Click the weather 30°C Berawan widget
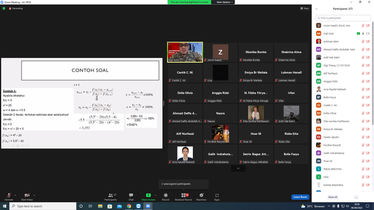 click(x=313, y=206)
